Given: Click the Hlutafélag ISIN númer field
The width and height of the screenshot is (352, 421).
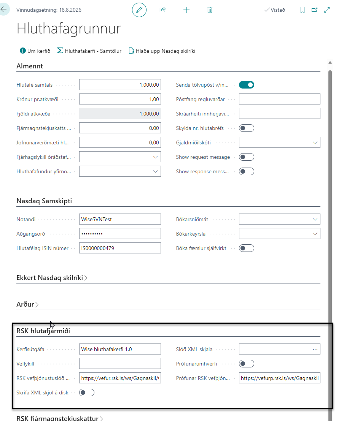Looking at the screenshot, I should pyautogui.click(x=120, y=248).
